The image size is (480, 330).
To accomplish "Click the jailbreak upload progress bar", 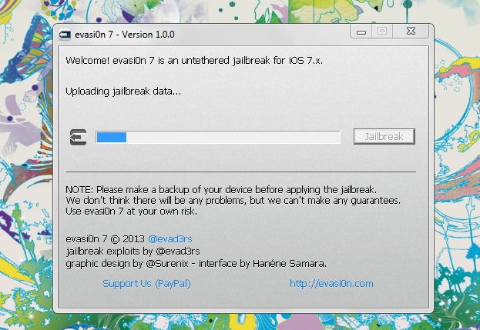I will coord(218,137).
